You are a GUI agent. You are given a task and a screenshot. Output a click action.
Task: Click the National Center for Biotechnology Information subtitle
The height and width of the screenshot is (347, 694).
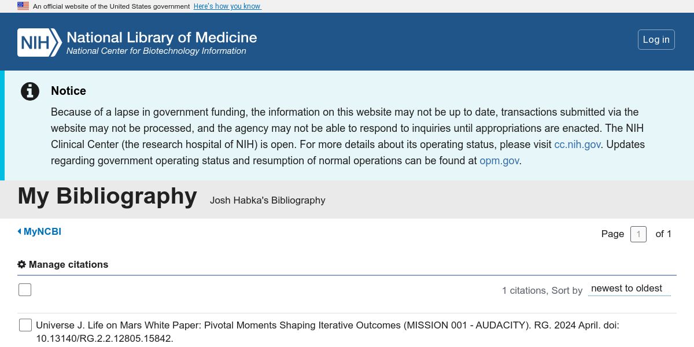[x=156, y=51]
